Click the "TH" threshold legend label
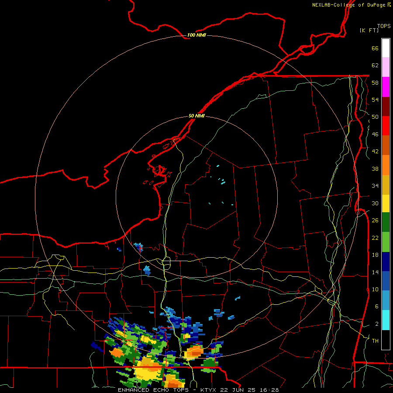This screenshot has height=393, width=393. [x=375, y=341]
